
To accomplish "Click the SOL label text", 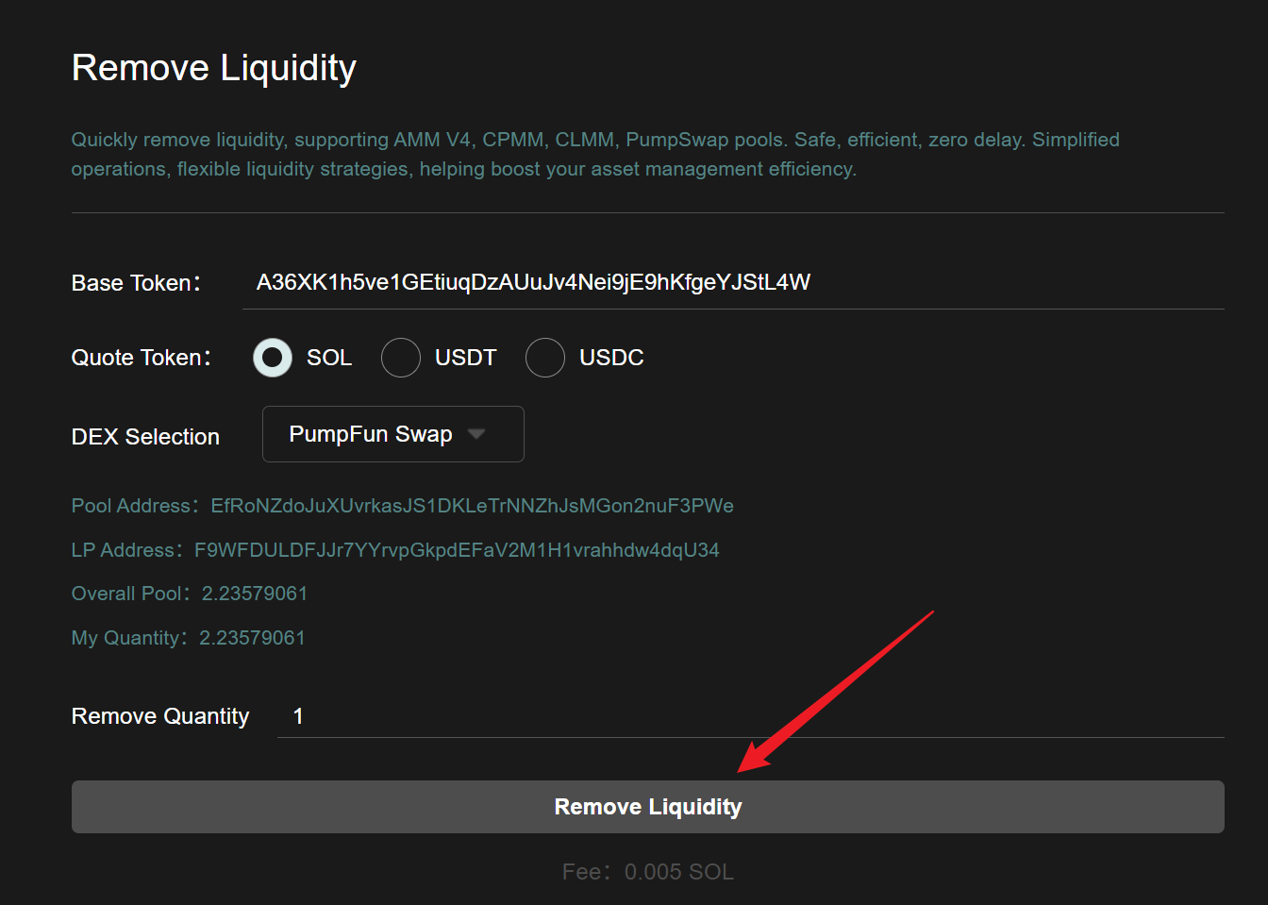I will coord(329,358).
